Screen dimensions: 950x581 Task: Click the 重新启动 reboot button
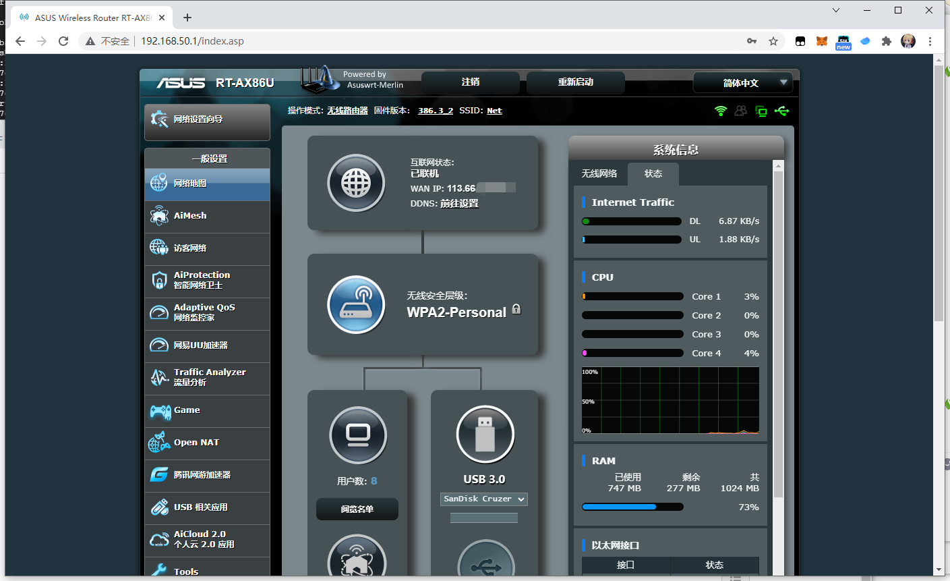pyautogui.click(x=576, y=82)
